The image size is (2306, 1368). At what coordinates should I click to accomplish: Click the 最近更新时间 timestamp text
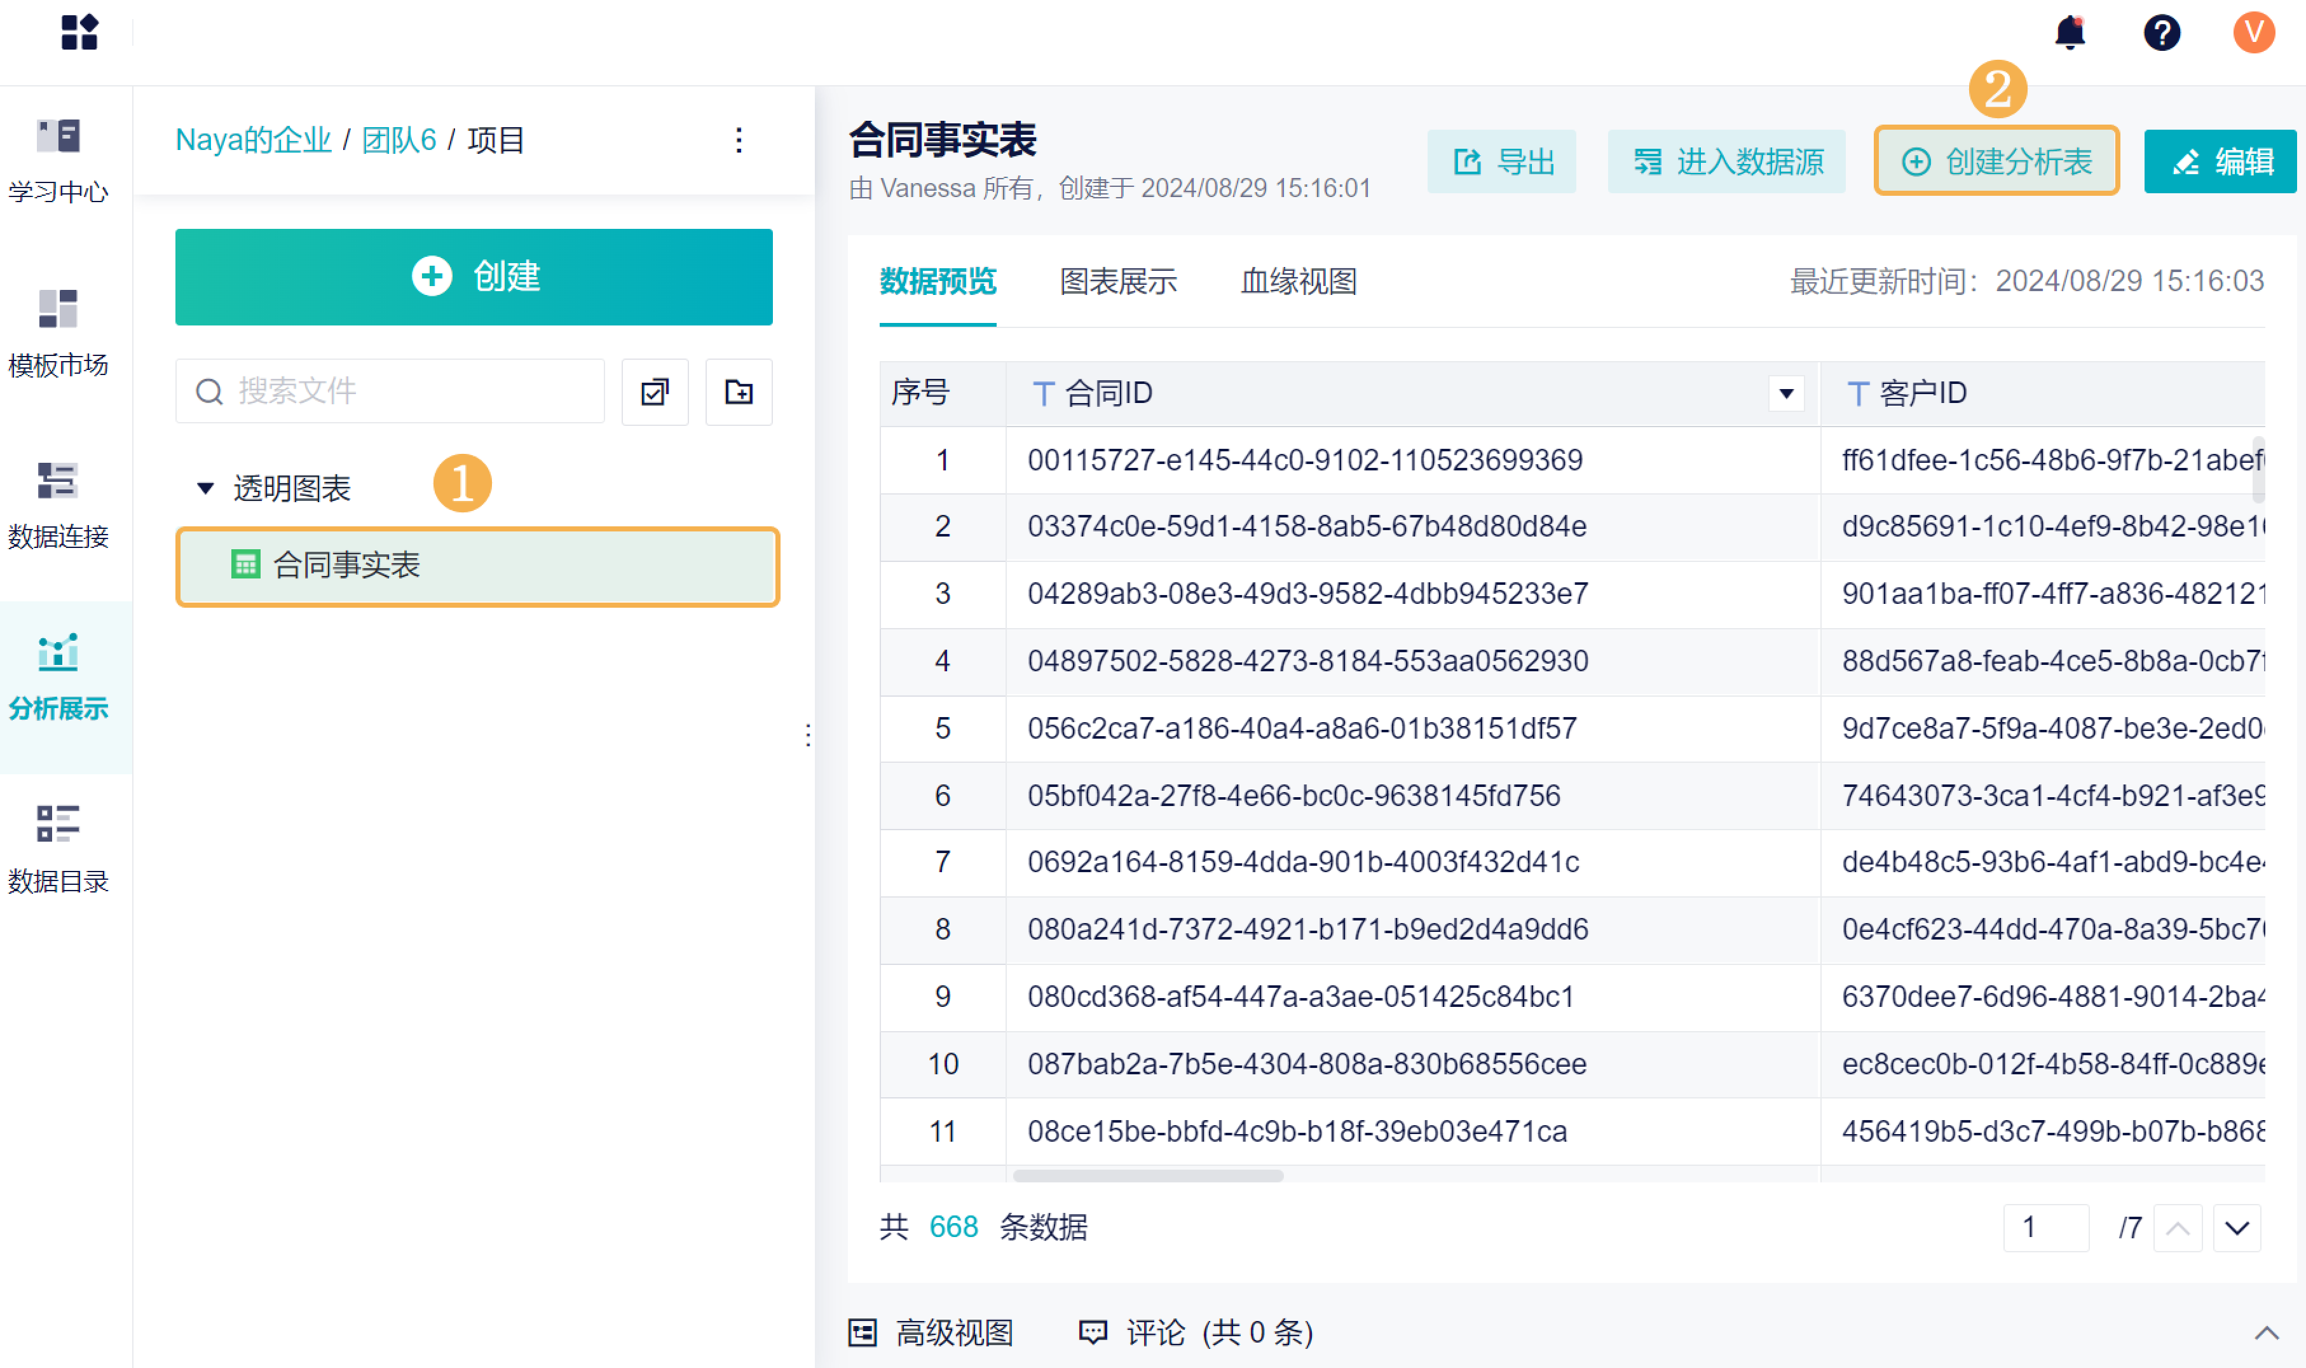[x=2027, y=281]
